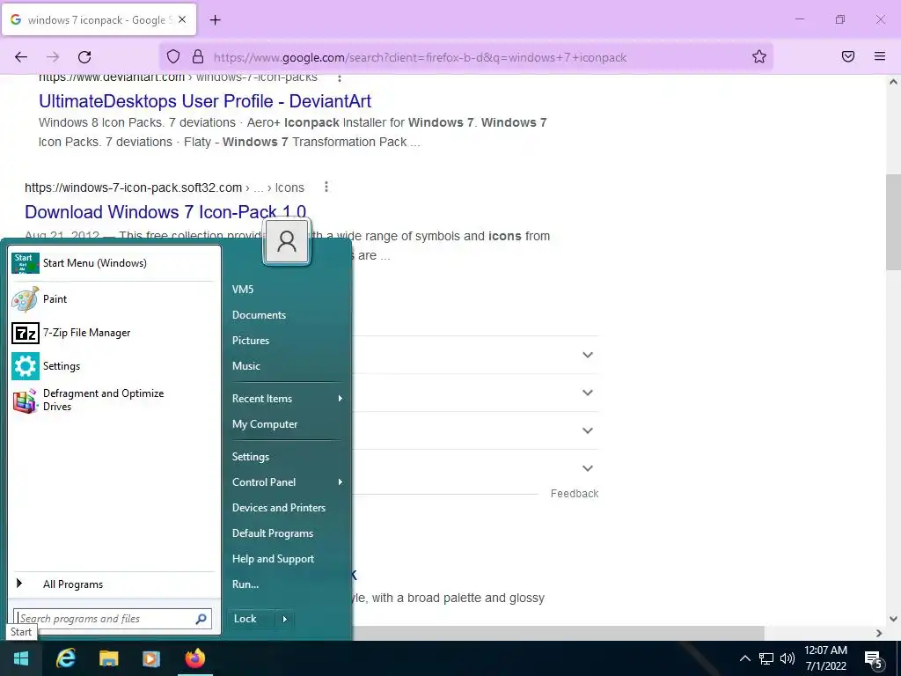Open Internet Explorer from the taskbar

tap(65, 658)
